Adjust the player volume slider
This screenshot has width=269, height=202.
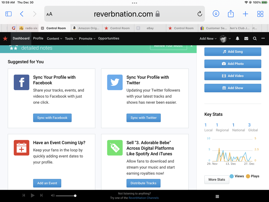click(66, 196)
